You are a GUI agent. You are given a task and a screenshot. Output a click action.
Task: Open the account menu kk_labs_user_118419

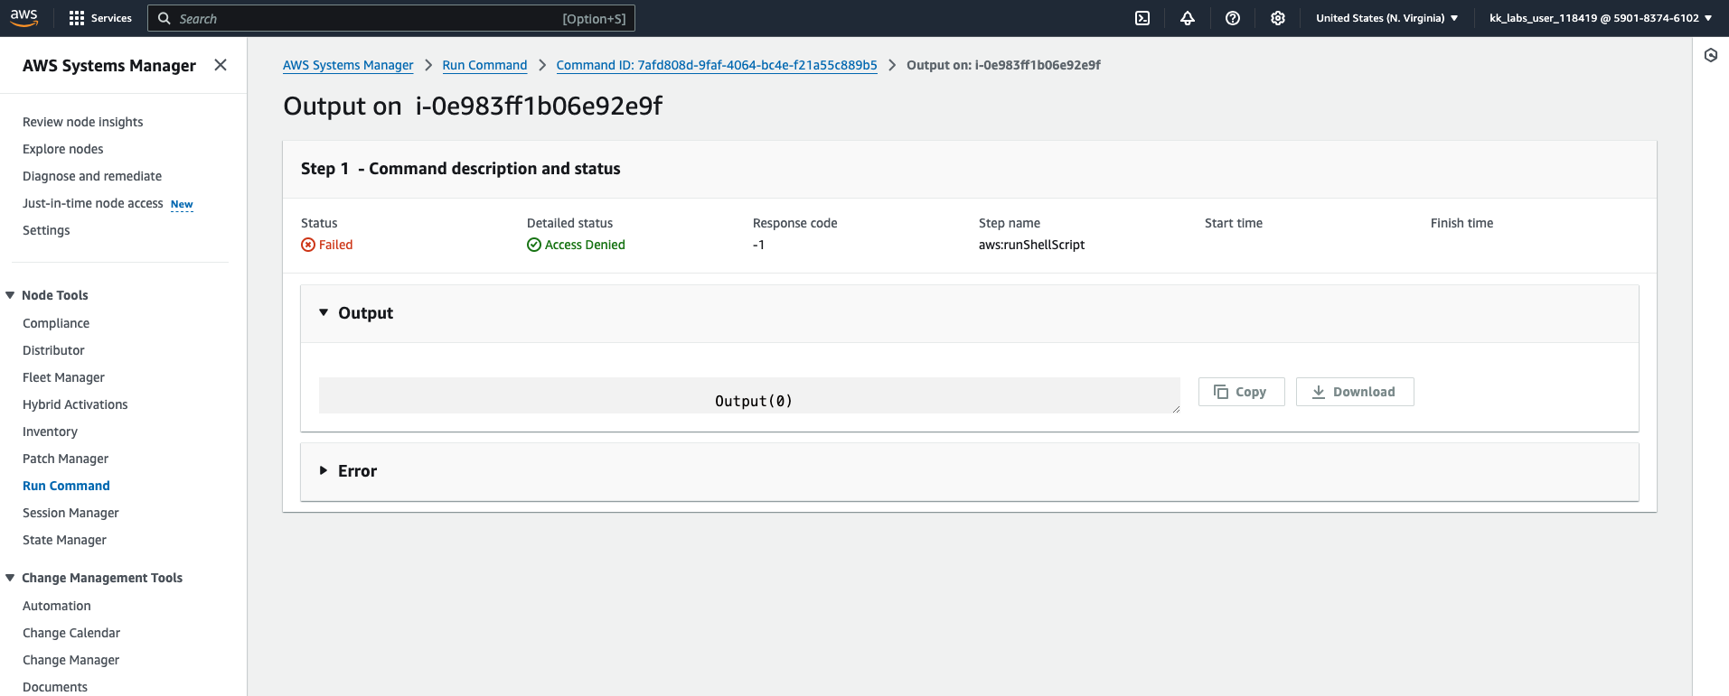(x=1601, y=18)
